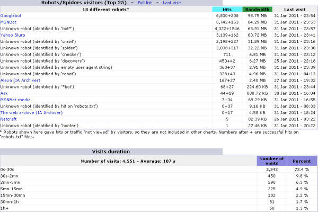
Task: Select the '18 different robots*' heading
Action: click(105, 10)
